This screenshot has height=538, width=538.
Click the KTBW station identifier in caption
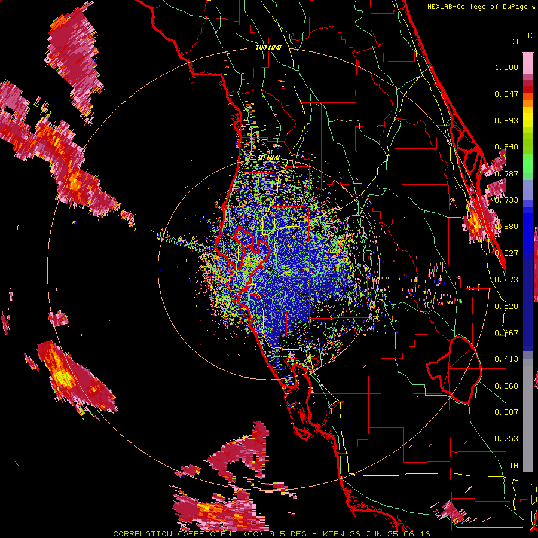pyautogui.click(x=335, y=534)
